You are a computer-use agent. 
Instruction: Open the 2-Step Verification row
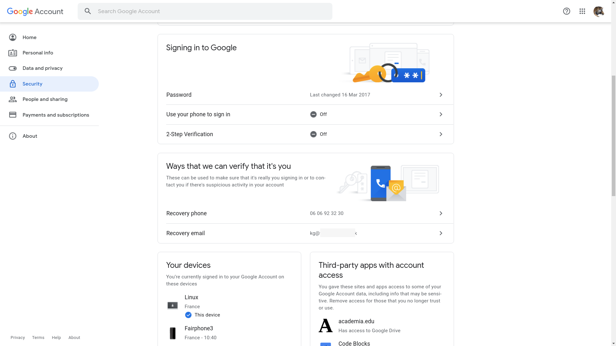coord(306,134)
